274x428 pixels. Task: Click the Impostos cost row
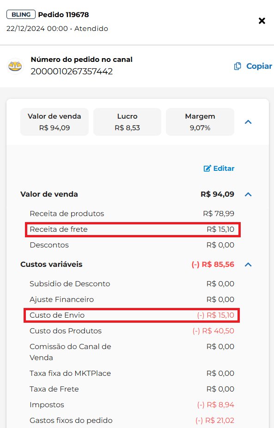pyautogui.click(x=132, y=405)
